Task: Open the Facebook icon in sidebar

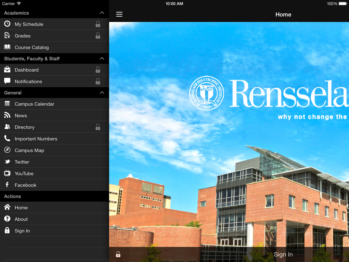Action: 7,184
